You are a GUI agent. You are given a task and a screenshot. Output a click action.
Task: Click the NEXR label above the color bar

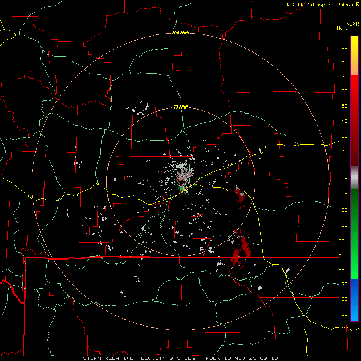(353, 24)
